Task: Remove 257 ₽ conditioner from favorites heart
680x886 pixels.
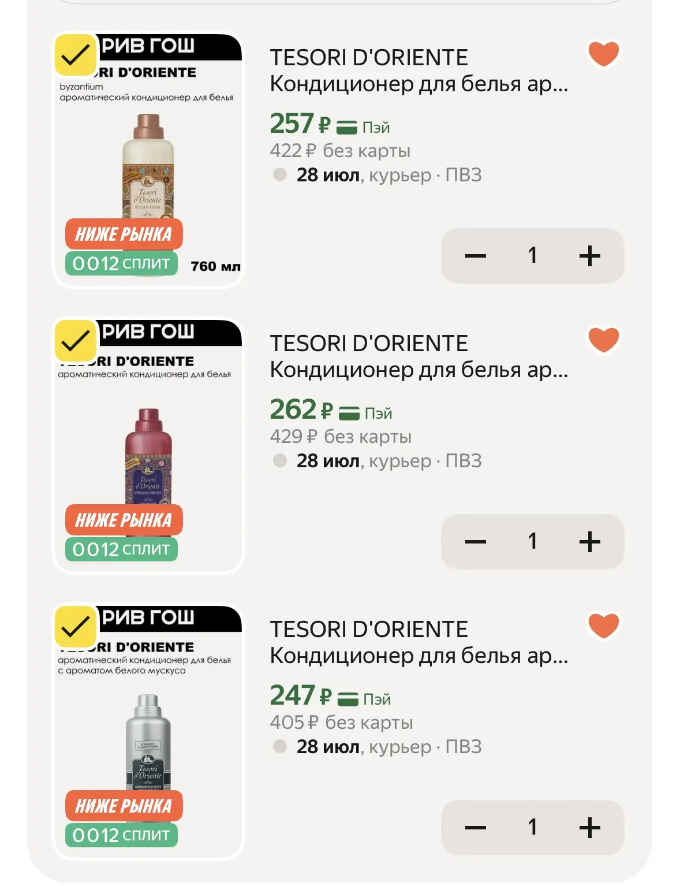Action: [603, 54]
